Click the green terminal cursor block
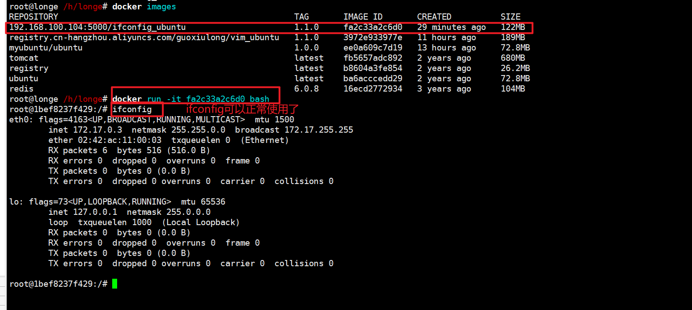692x310 pixels. tap(115, 284)
